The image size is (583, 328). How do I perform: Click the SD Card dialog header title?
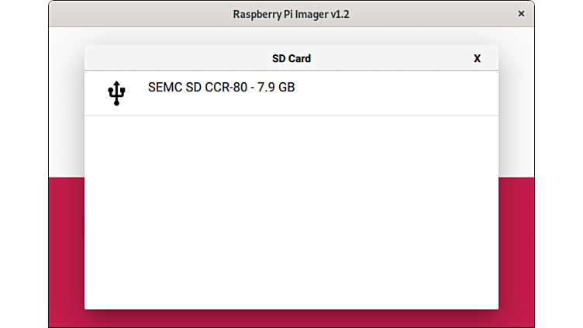tap(291, 58)
